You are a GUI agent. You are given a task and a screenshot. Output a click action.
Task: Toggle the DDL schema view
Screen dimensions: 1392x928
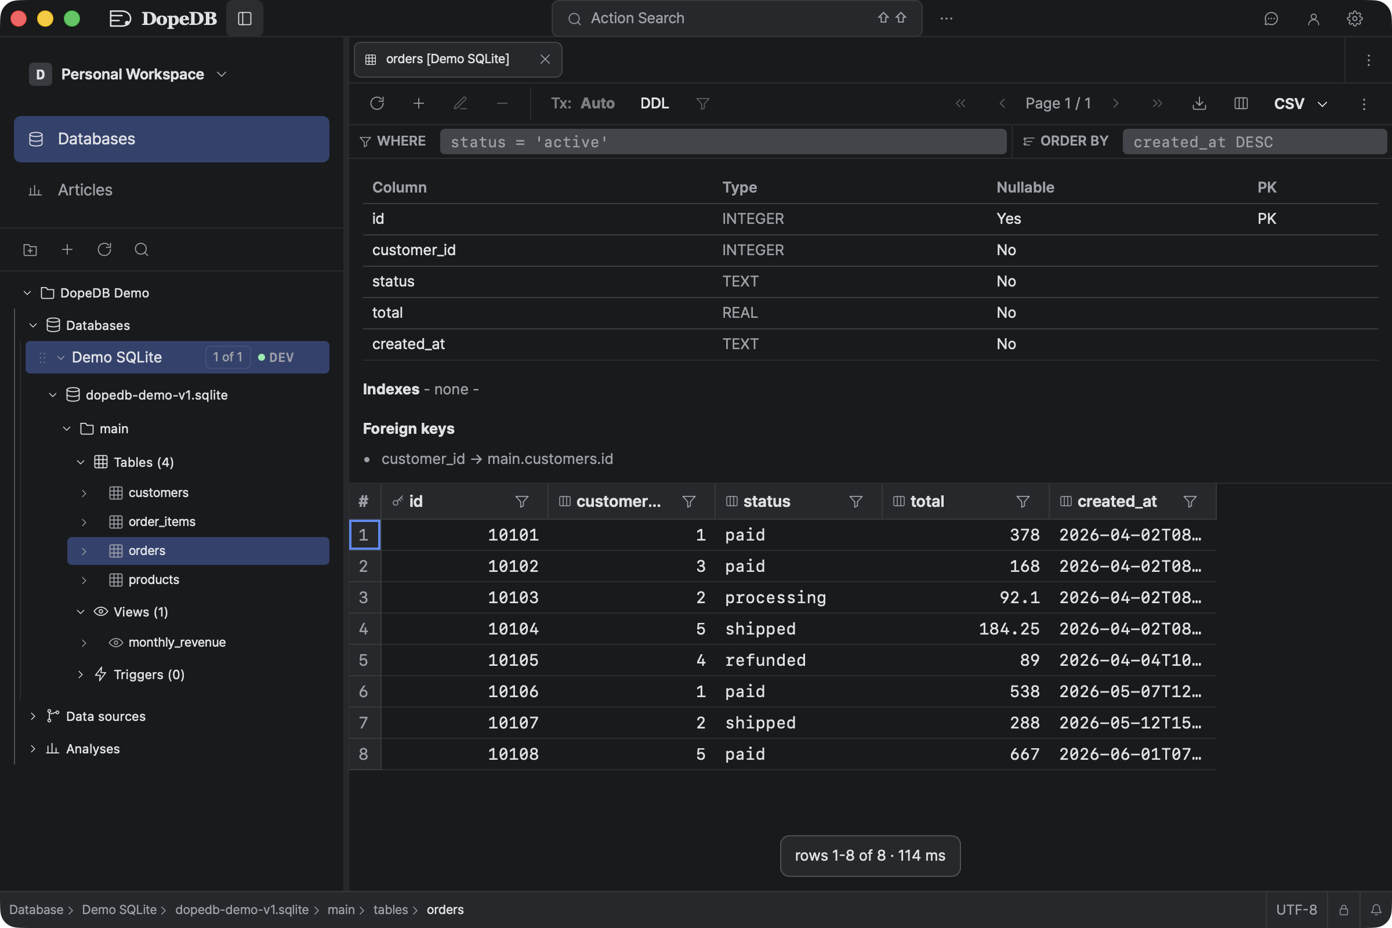[x=655, y=104]
